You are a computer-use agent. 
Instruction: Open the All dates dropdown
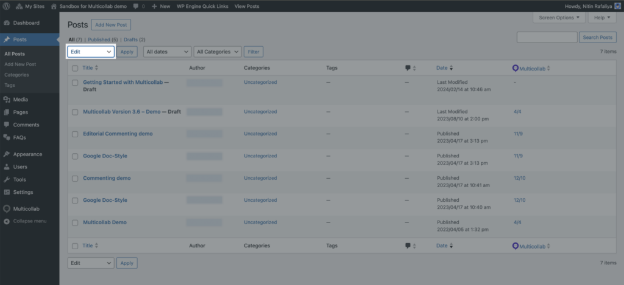[167, 52]
